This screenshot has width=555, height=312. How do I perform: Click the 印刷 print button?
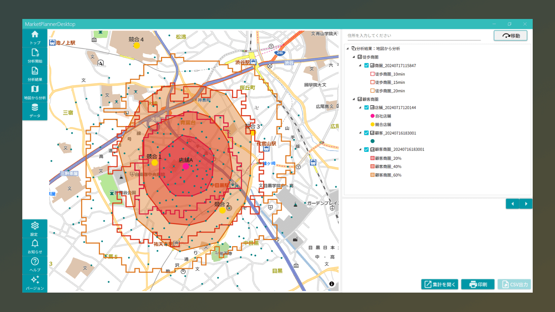point(478,284)
